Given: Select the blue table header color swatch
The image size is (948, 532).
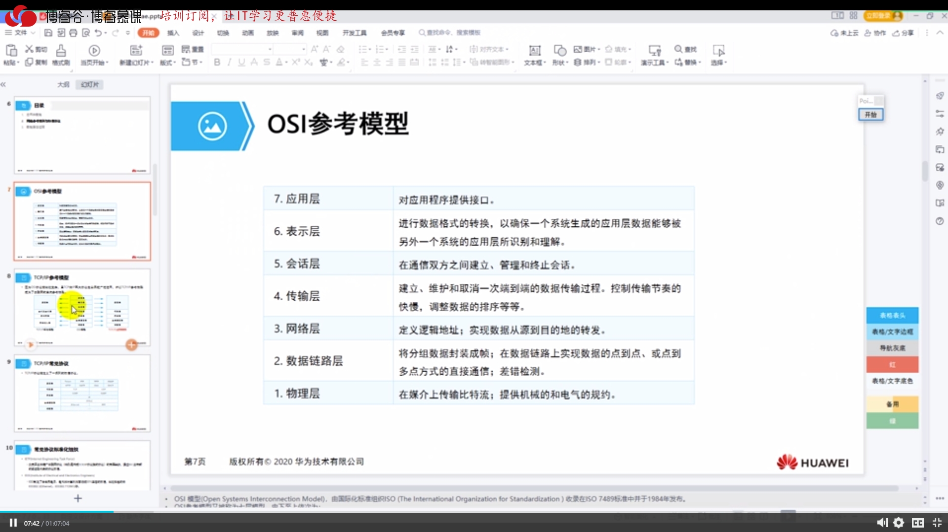Looking at the screenshot, I should 892,315.
